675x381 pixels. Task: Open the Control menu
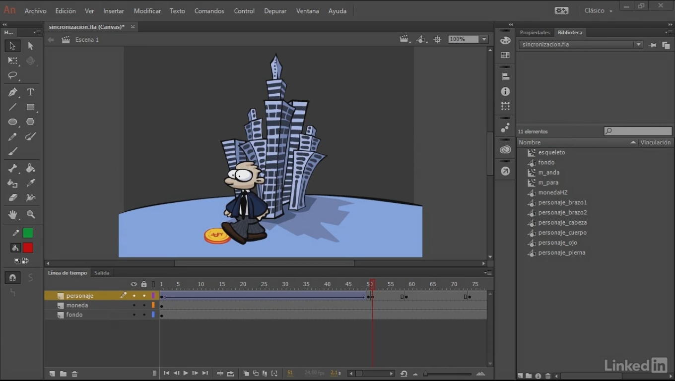(x=244, y=10)
